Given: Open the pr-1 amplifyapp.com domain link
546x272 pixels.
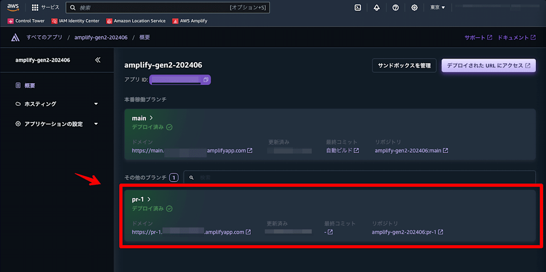Looking at the screenshot, I should [191, 232].
